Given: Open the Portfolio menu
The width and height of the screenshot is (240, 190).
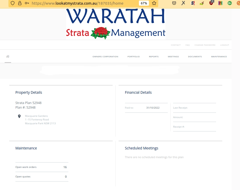Looking at the screenshot, I should 134,57.
